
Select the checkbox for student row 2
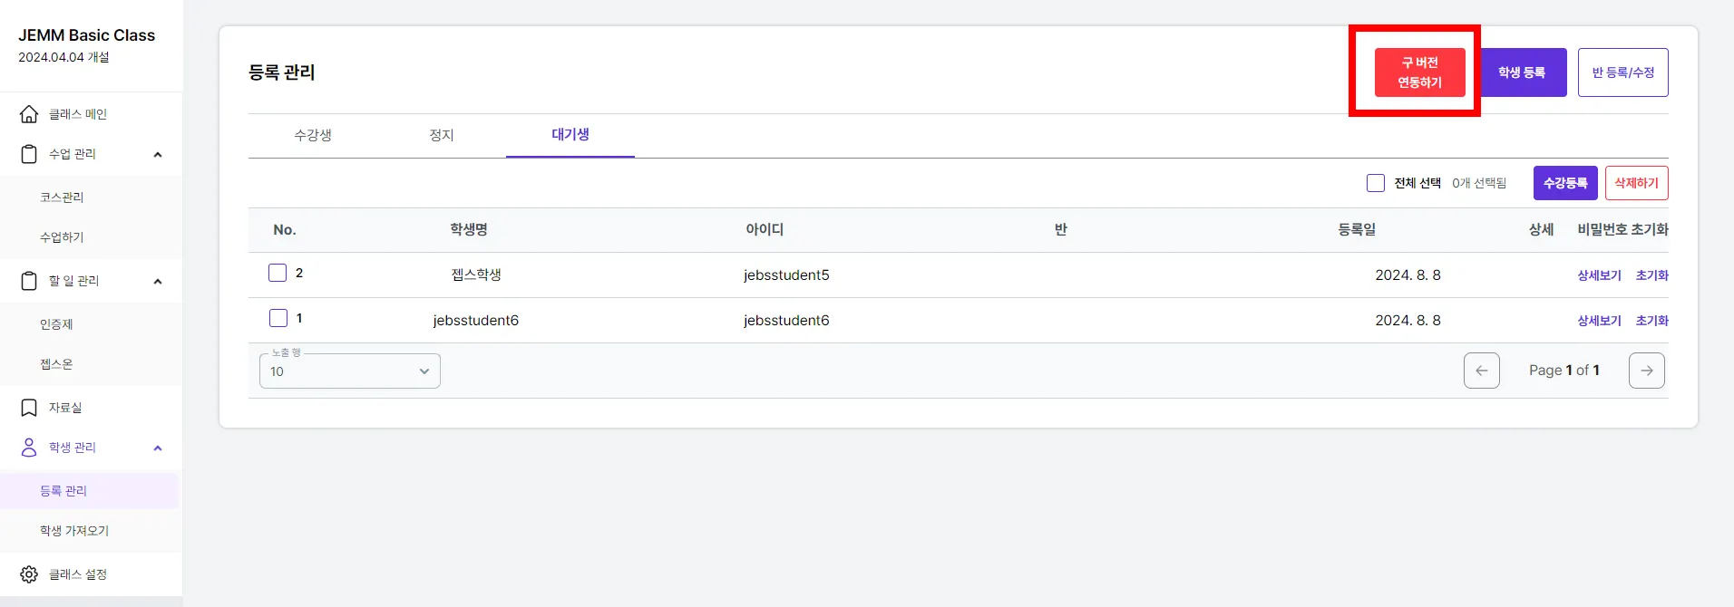tap(278, 273)
